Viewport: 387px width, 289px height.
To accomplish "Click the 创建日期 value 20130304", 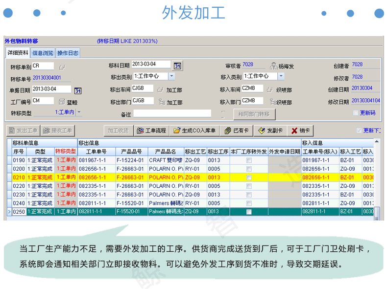I will coord(362,88).
